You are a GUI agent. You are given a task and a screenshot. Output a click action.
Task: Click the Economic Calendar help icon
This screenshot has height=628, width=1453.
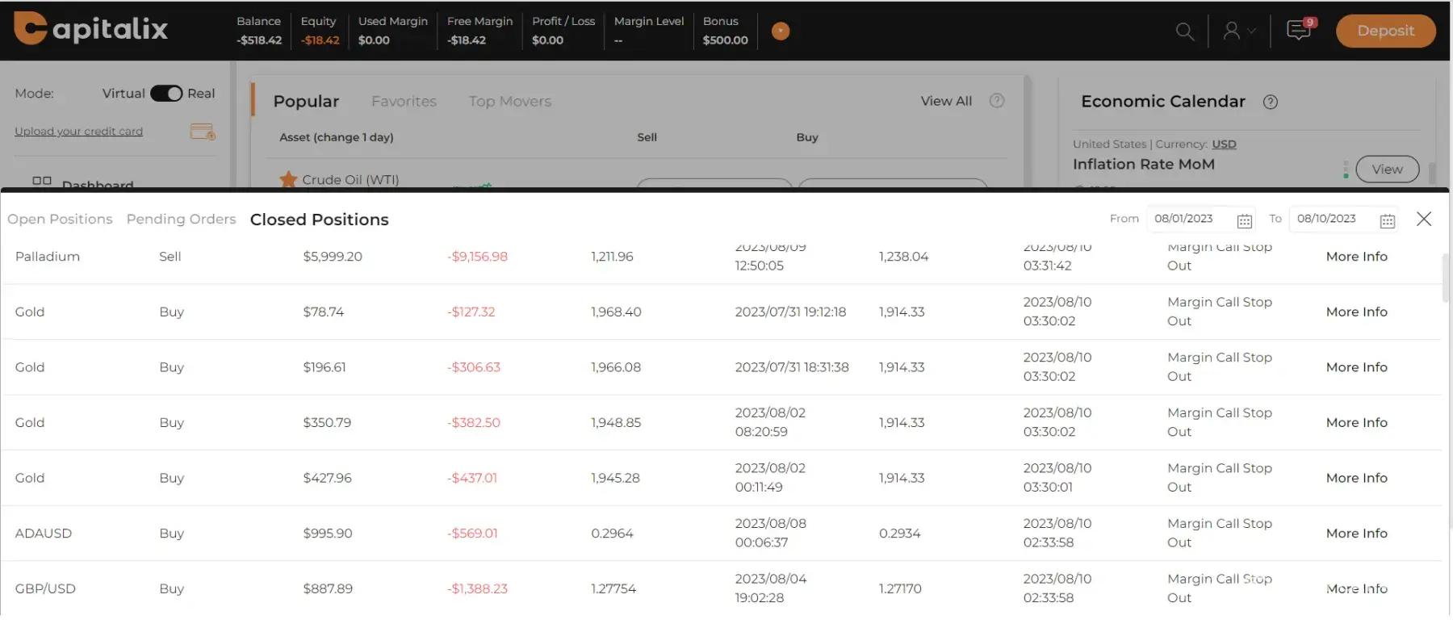point(1271,103)
